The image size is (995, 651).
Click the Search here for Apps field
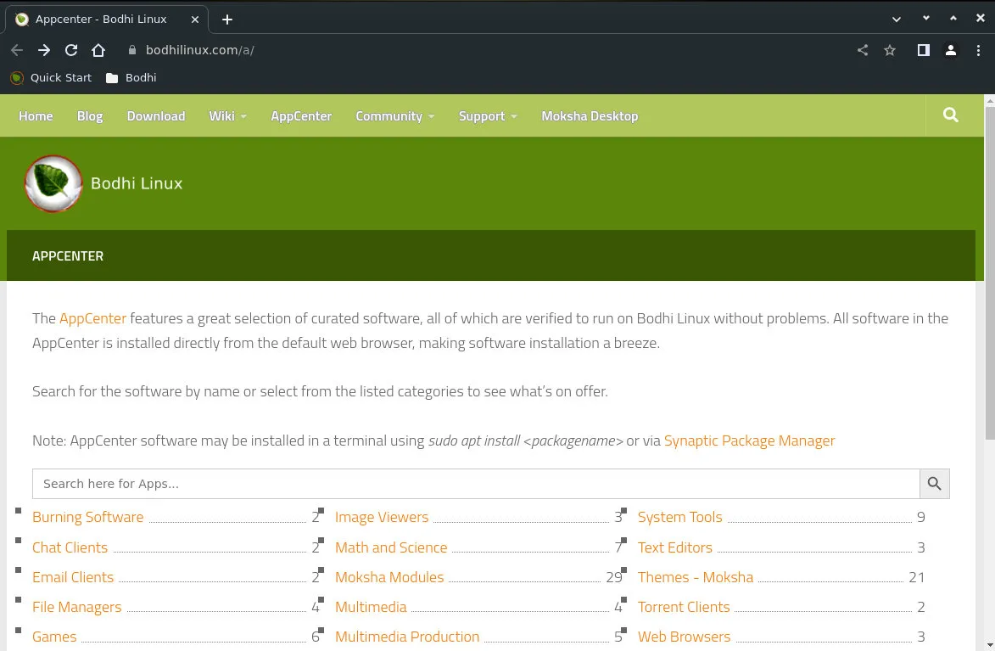(476, 484)
